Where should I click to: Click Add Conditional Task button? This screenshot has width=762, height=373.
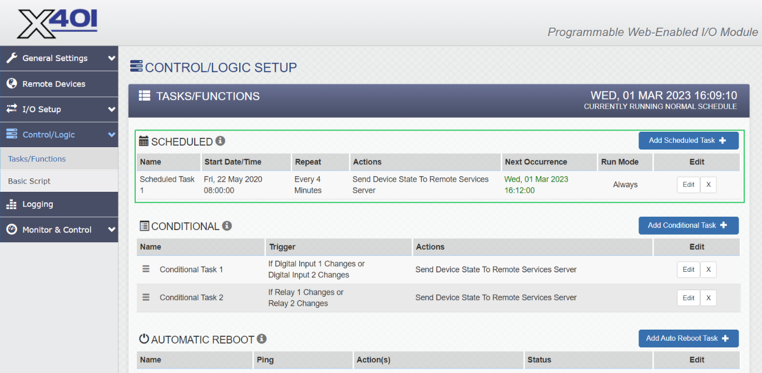688,226
